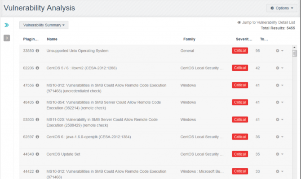Click info icon next to plugin 48405
The height and width of the screenshot is (179, 301).
(x=37, y=102)
